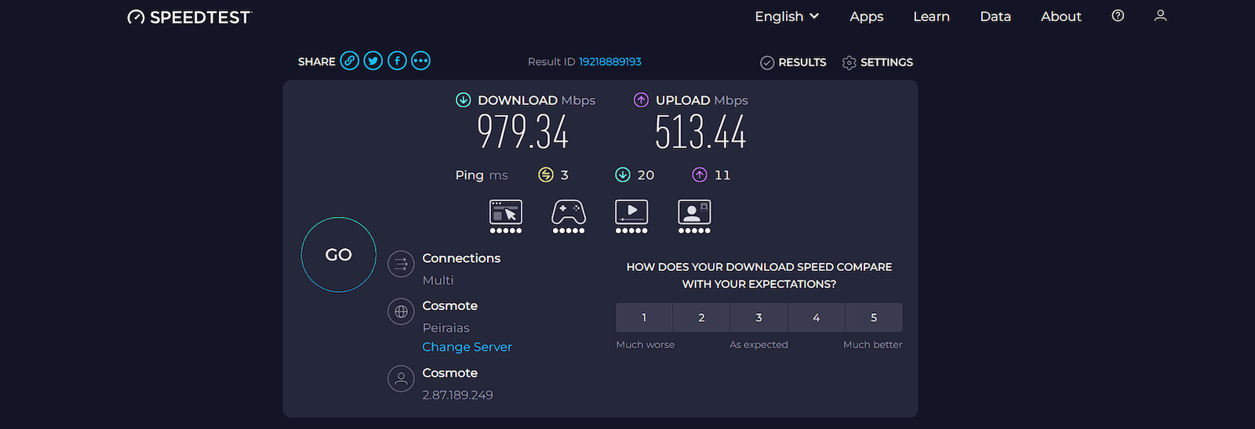Click the Ping ms label

[482, 175]
